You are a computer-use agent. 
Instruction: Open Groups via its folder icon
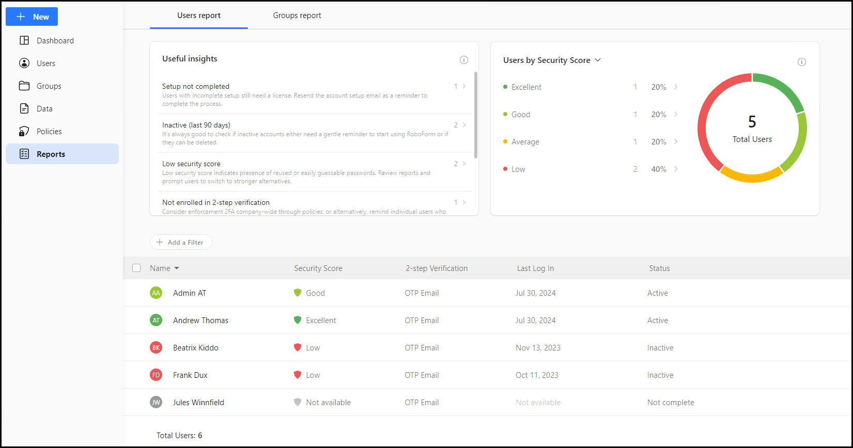point(24,86)
